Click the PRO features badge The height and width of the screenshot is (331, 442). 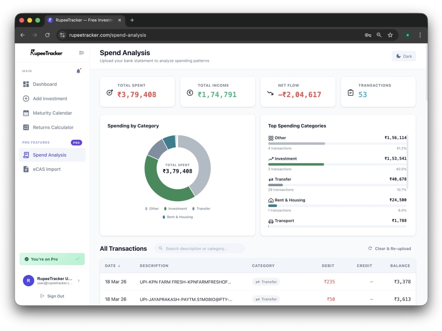(x=76, y=143)
